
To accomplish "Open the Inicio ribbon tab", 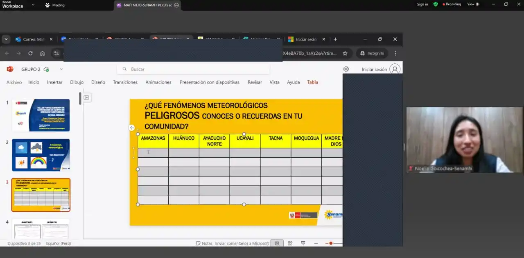I will click(34, 82).
